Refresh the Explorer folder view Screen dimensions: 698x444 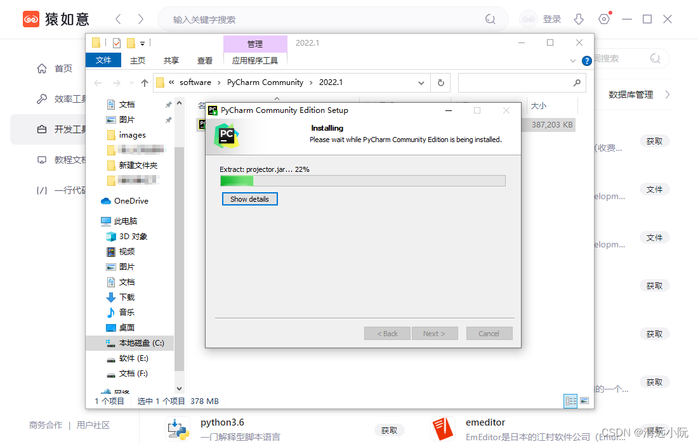[441, 82]
